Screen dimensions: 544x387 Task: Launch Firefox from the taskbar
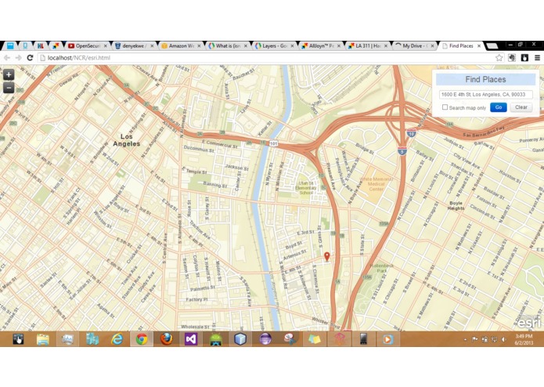coord(167,339)
